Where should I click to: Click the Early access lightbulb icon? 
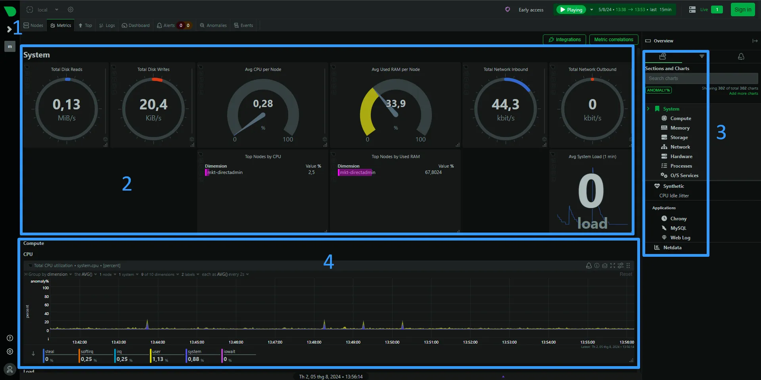(508, 10)
